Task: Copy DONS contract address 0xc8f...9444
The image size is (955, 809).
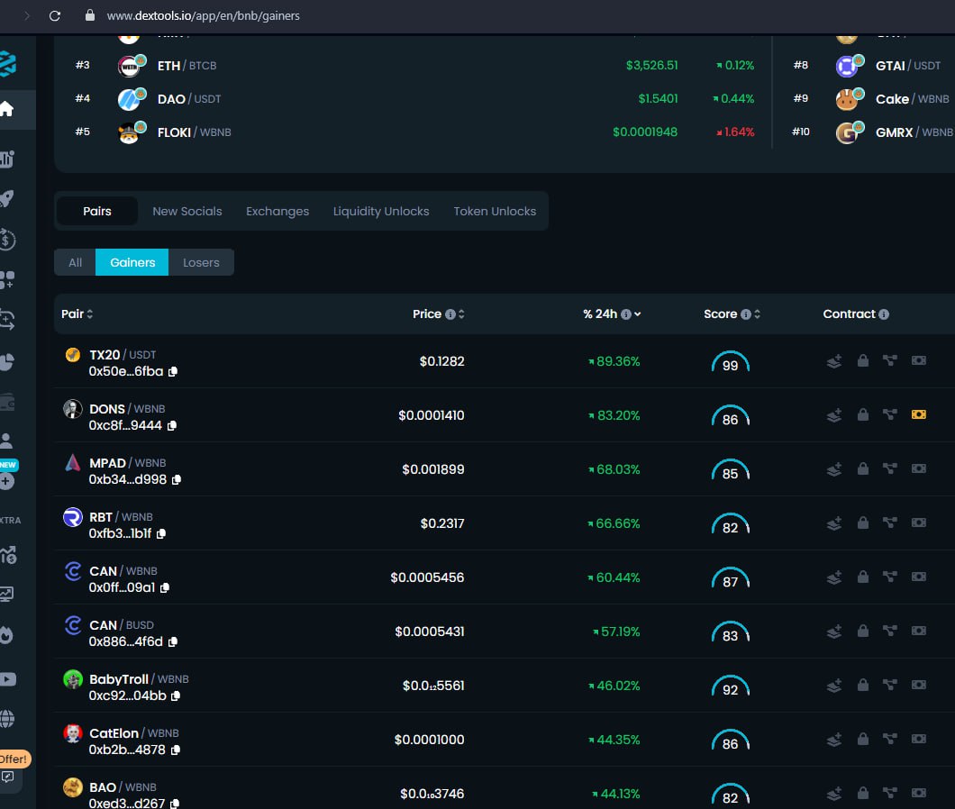Action: tap(172, 426)
